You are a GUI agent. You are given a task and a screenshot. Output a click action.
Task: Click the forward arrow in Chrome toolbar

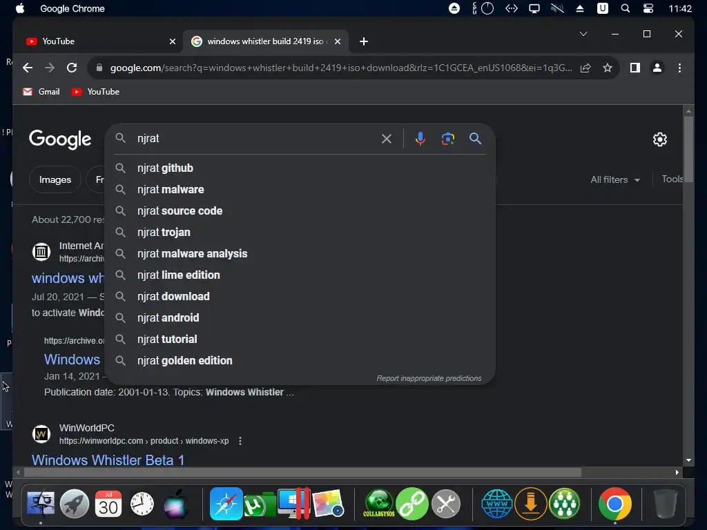coord(50,68)
